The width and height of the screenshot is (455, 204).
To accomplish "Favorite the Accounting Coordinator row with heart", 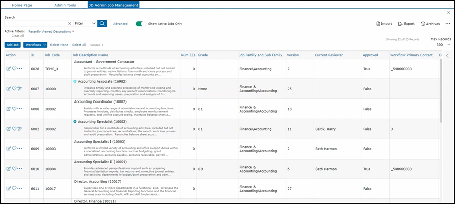I will click(x=14, y=109).
